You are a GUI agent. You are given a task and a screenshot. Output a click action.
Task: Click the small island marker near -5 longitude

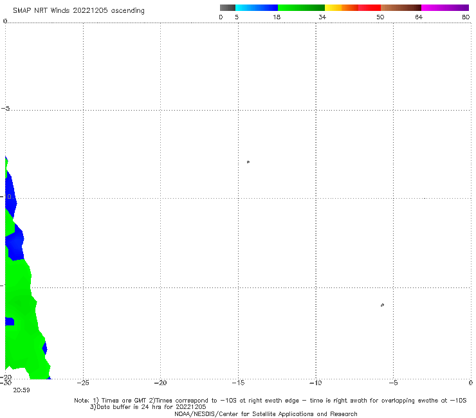(382, 305)
